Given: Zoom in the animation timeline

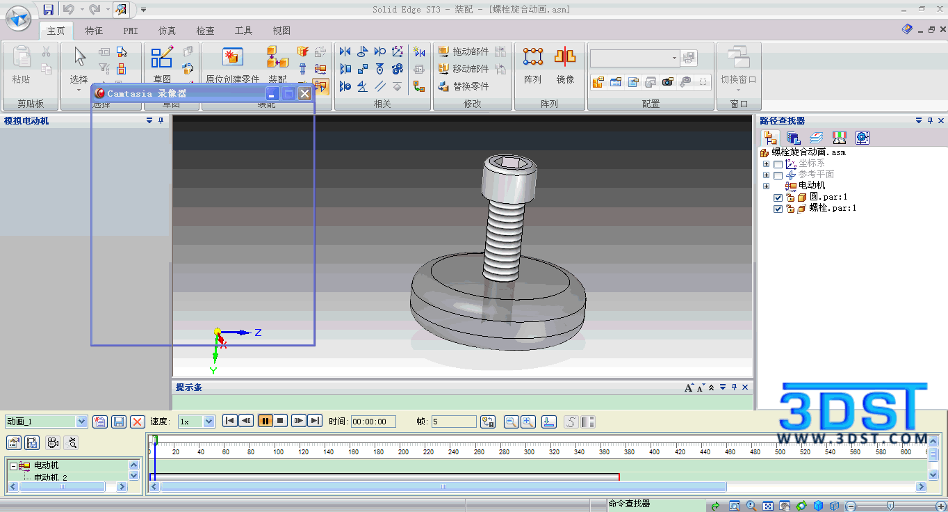Looking at the screenshot, I should pyautogui.click(x=528, y=422).
